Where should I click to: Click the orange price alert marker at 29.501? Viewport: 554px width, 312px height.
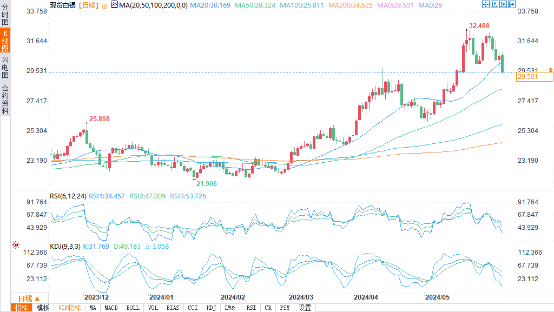click(x=550, y=70)
